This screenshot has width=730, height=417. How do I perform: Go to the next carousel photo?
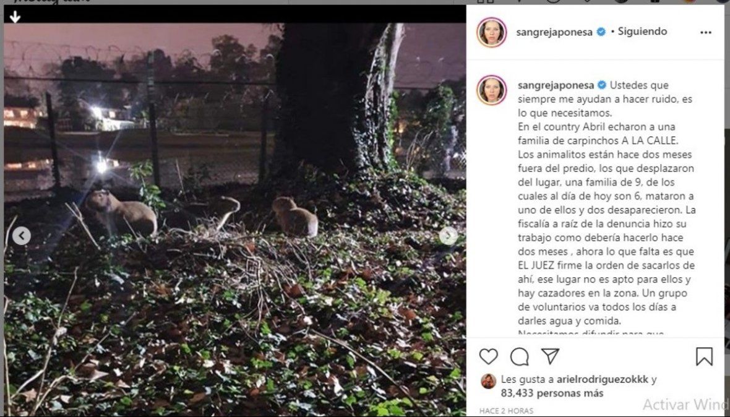pos(449,236)
